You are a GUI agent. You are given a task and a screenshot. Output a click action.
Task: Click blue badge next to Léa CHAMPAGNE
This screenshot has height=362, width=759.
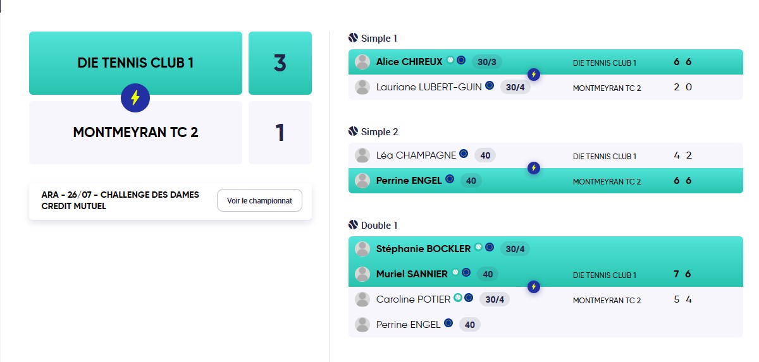pos(464,154)
